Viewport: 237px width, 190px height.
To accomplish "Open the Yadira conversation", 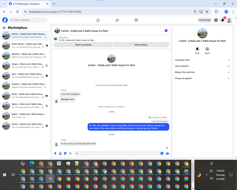I will pos(25,105).
